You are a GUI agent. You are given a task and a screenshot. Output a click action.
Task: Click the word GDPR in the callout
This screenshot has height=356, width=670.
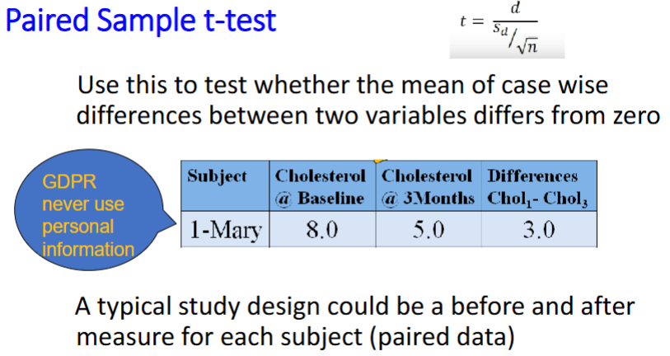[65, 183]
